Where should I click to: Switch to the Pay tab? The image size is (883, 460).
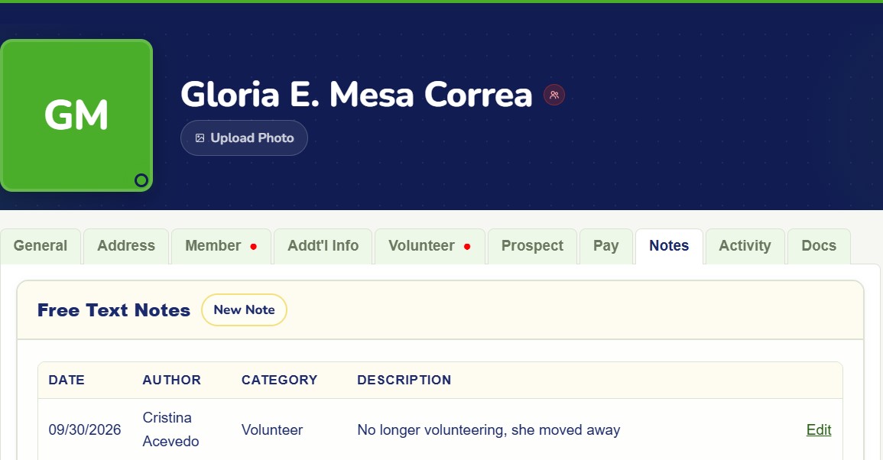click(x=606, y=246)
